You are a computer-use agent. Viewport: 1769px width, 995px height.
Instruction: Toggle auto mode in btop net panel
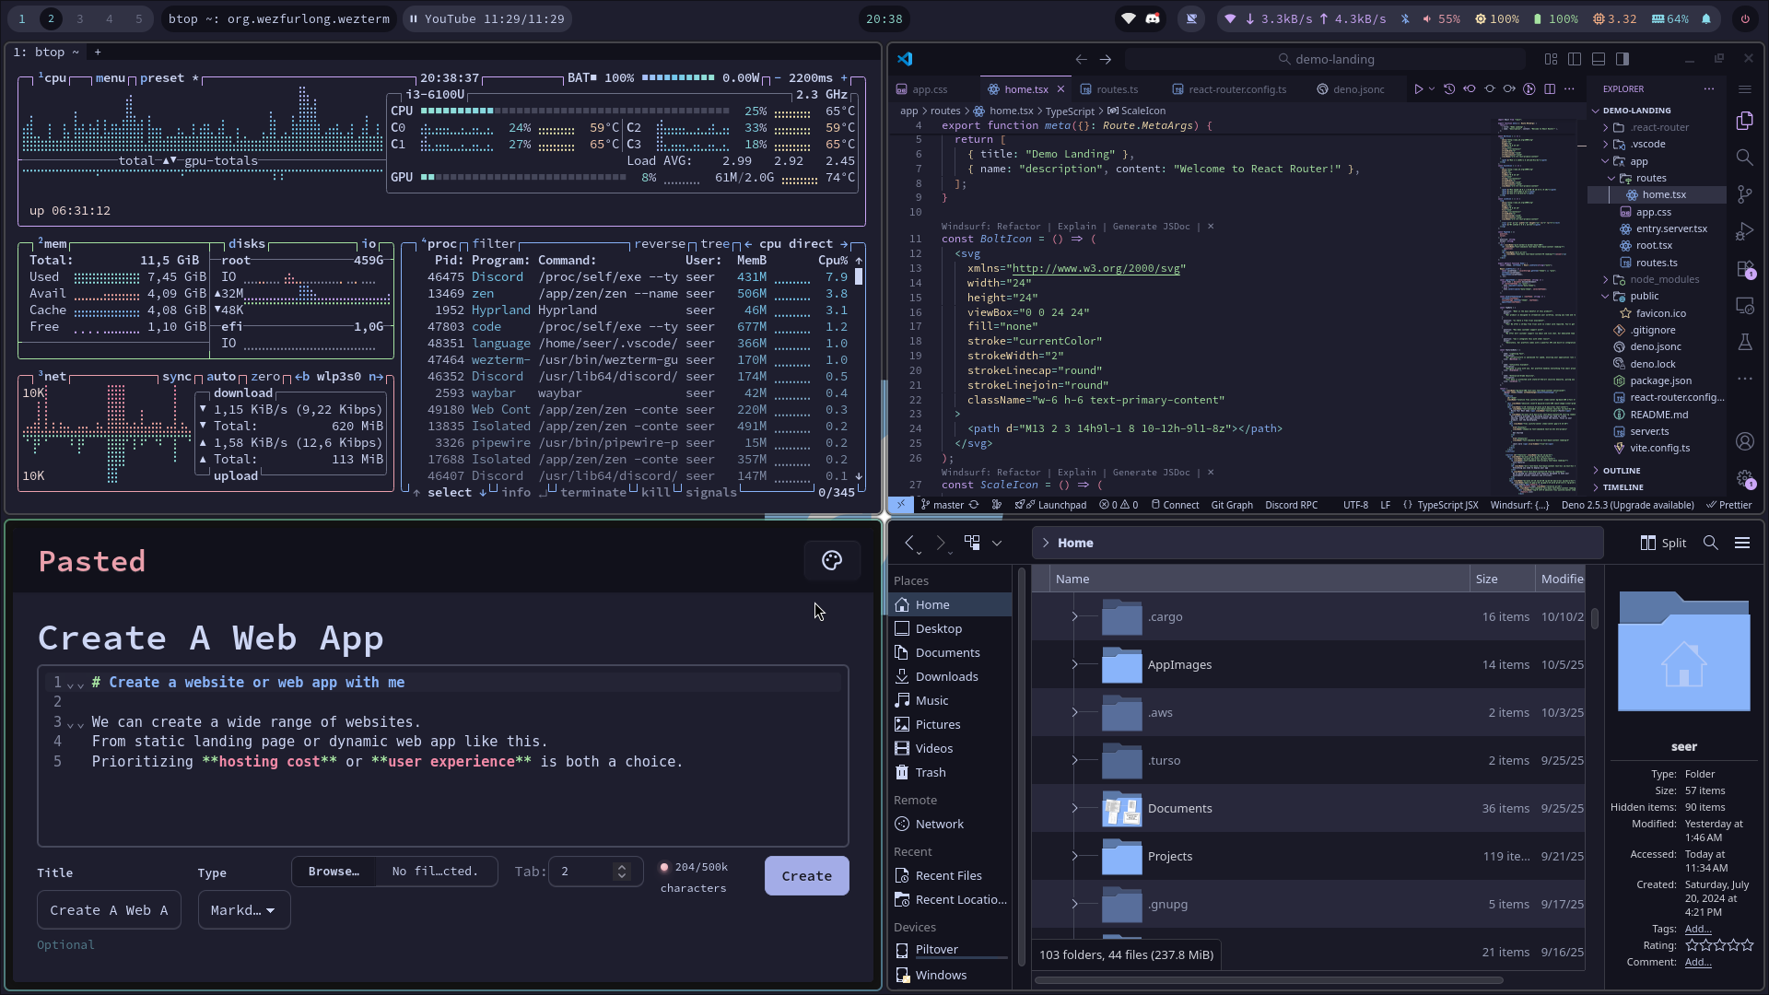click(221, 376)
